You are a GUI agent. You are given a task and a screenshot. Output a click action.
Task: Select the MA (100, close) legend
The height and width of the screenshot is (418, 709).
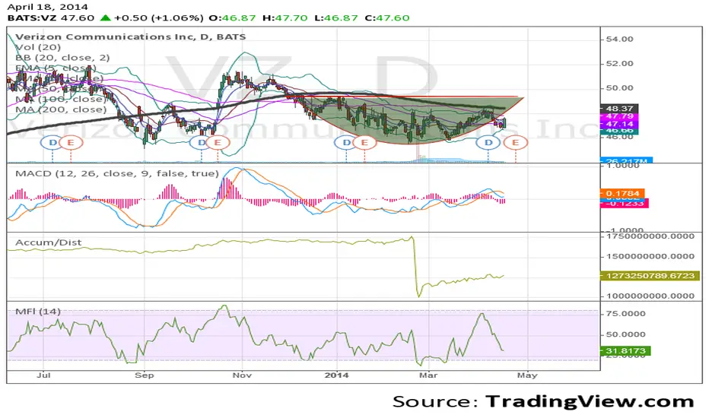[61, 99]
